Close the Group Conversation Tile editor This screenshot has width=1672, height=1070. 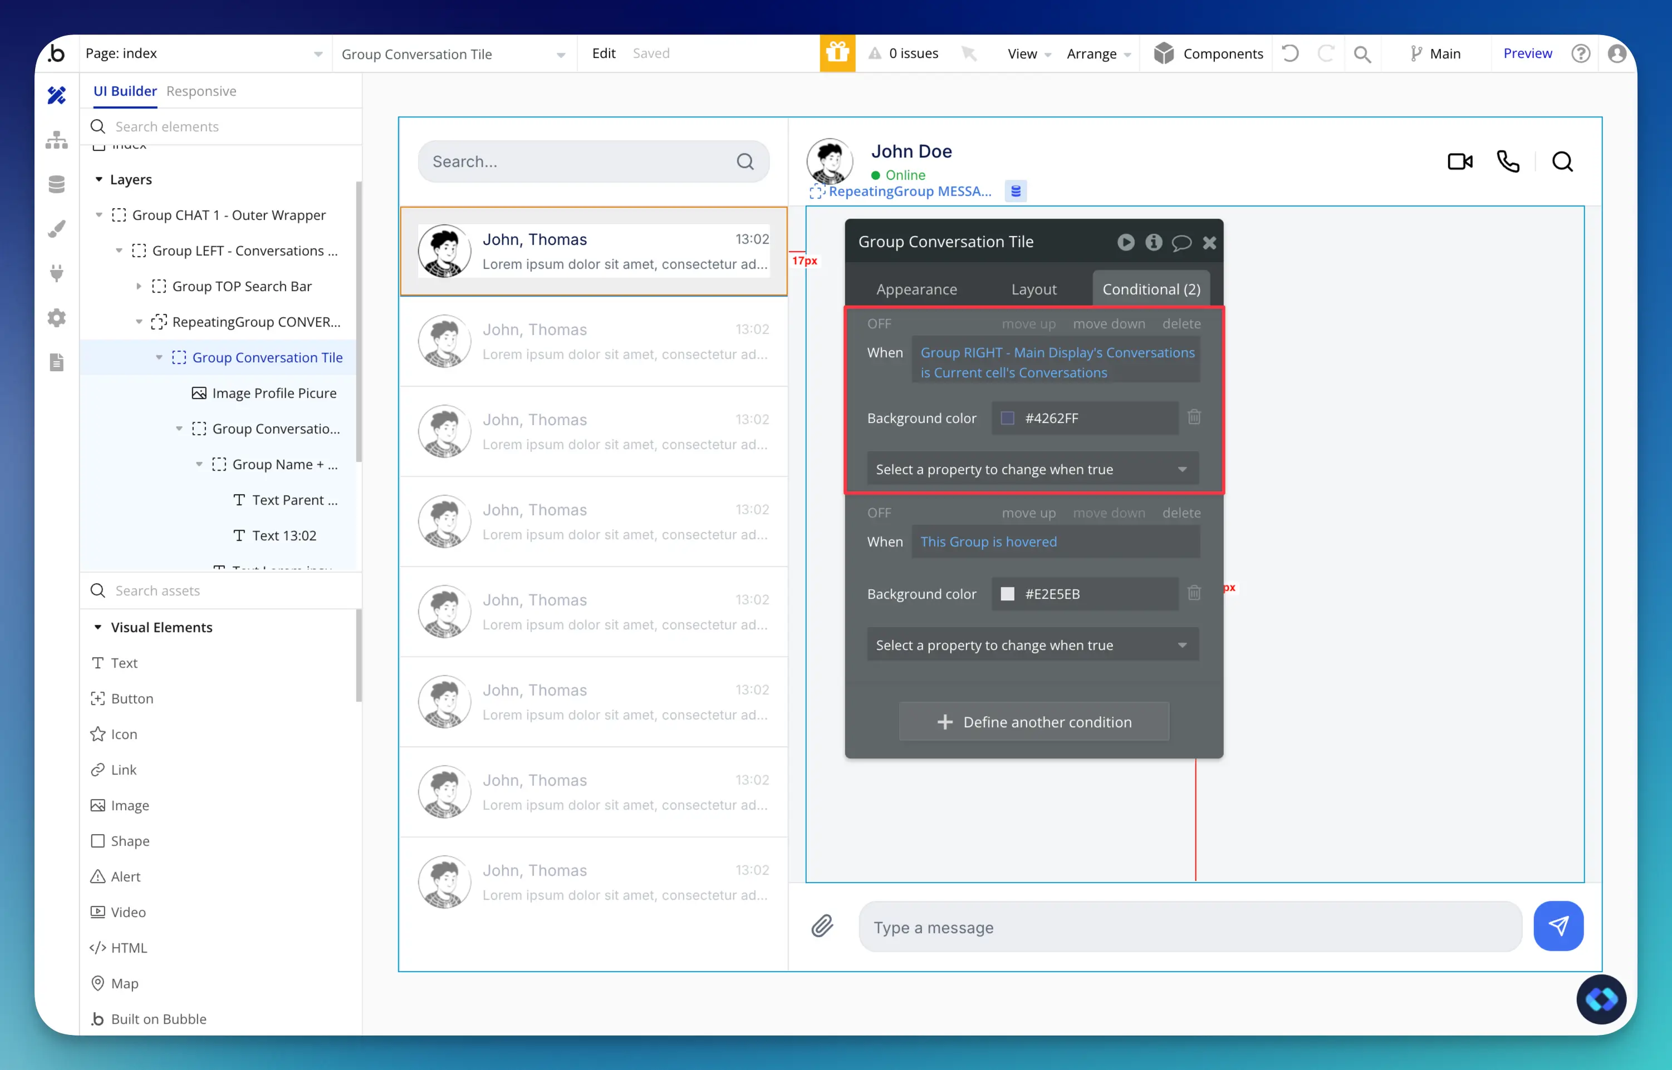tap(1209, 243)
